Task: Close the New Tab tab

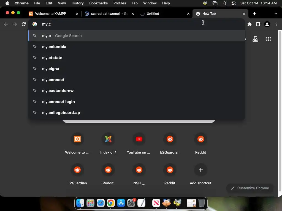Action: [244, 14]
